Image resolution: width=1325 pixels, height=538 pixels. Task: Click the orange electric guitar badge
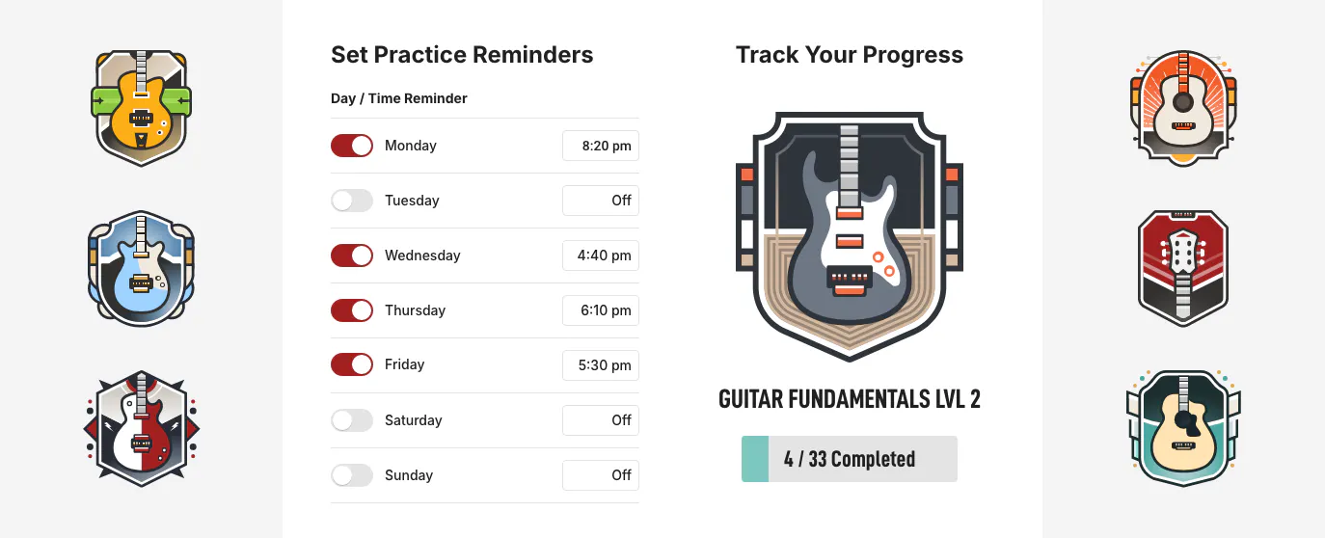click(141, 108)
